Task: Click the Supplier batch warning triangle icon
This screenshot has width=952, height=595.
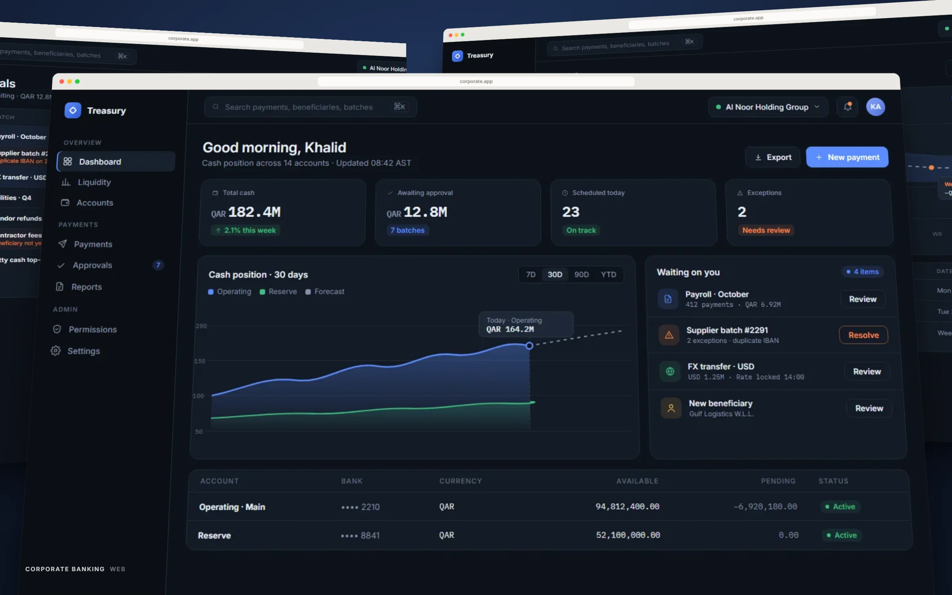Action: [x=669, y=335]
